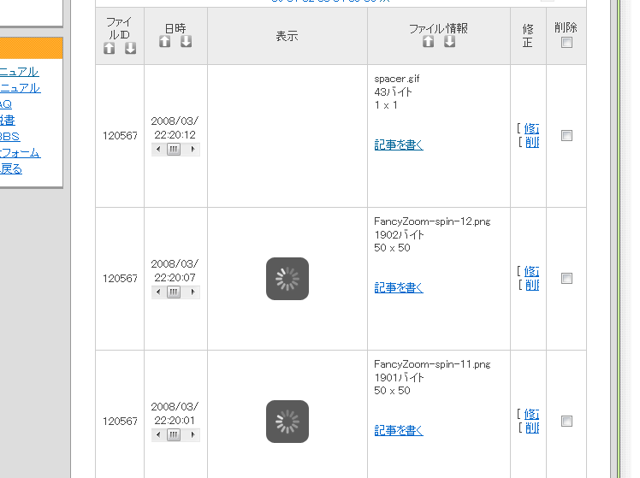The width and height of the screenshot is (640, 478).
Task: Click the date scrollbar thumb in FancyZoom-spin-12.png row
Action: (x=174, y=292)
